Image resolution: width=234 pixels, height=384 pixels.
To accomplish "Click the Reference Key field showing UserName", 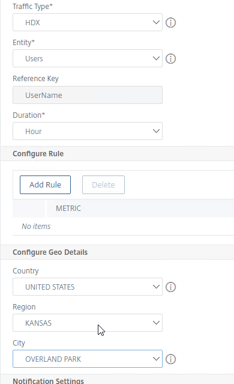I will [88, 95].
